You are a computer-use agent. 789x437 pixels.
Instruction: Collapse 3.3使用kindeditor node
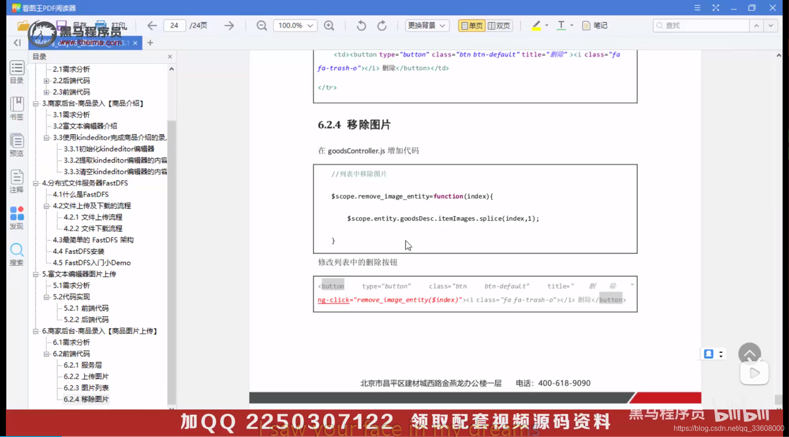point(46,137)
